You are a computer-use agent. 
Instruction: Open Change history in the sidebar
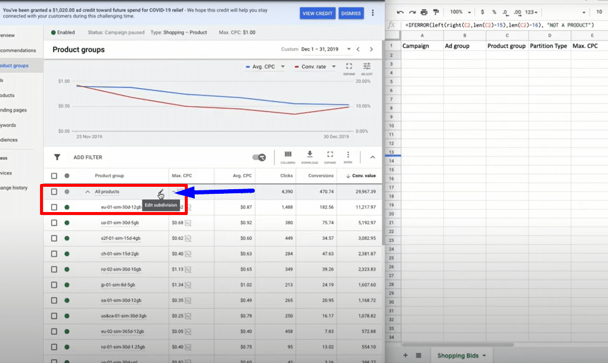14,188
